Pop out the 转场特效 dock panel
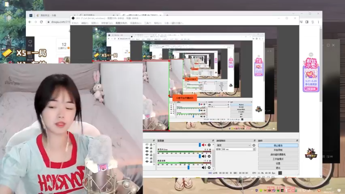 [x=254, y=141]
